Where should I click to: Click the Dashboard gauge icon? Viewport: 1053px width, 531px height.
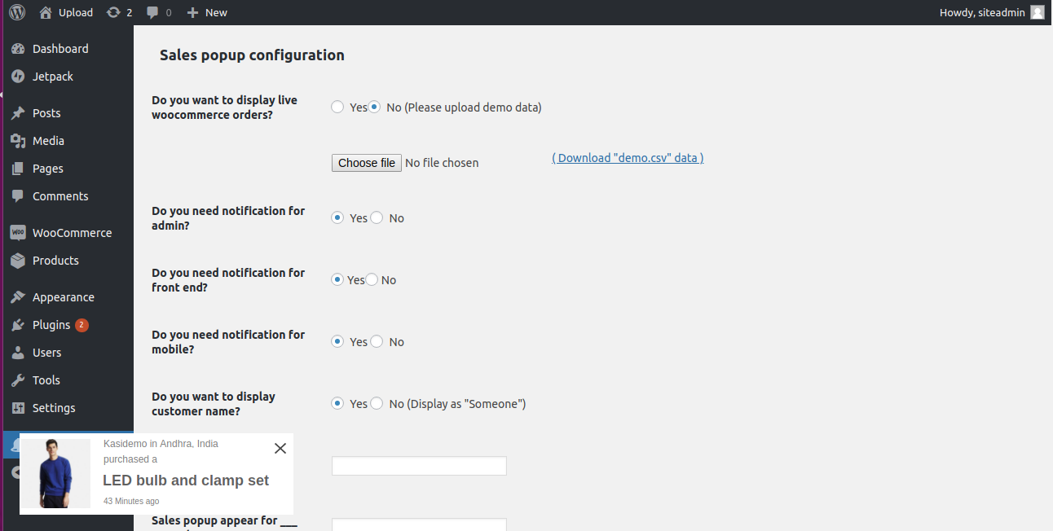[18, 49]
